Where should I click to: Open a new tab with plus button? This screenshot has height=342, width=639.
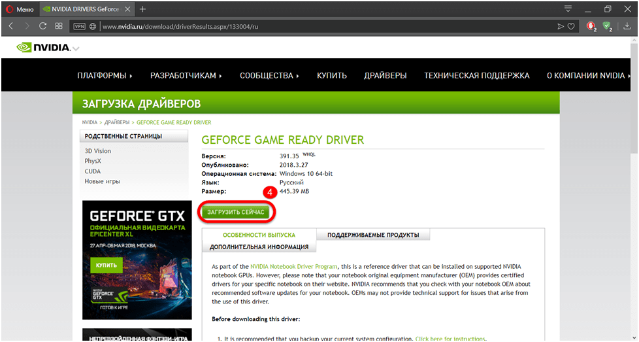point(142,9)
